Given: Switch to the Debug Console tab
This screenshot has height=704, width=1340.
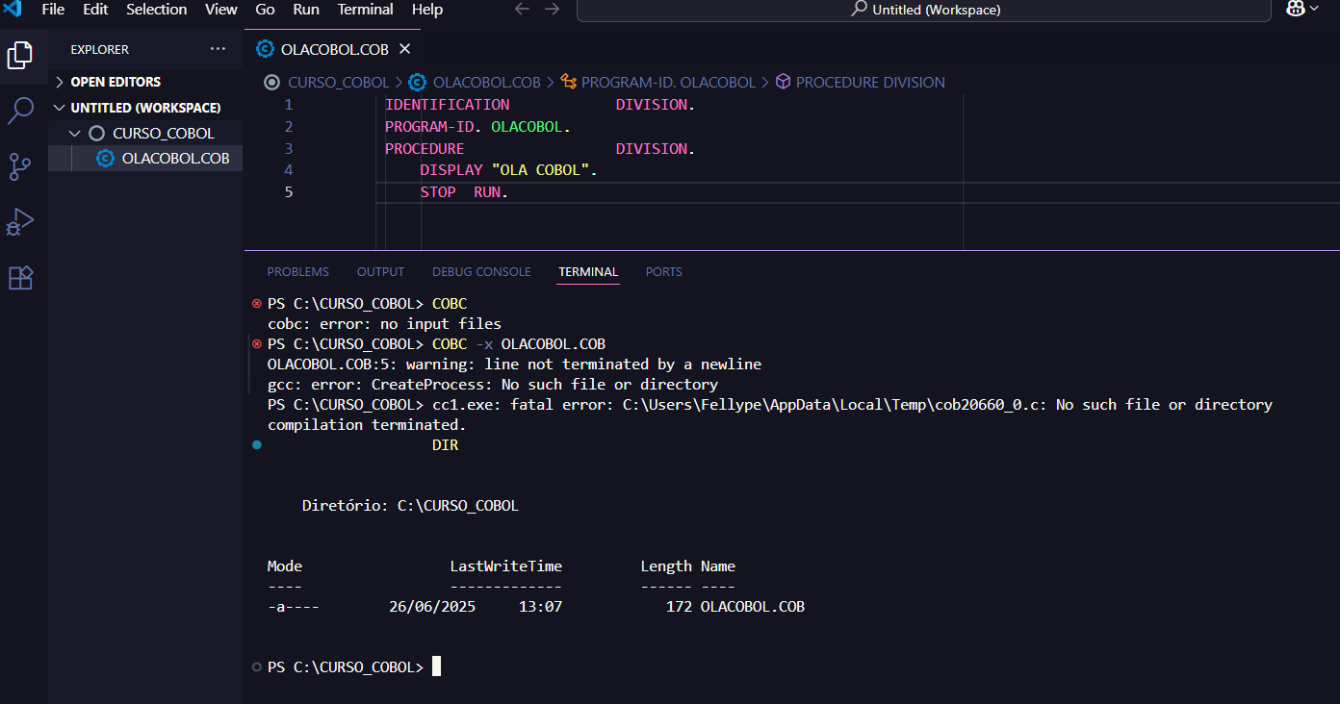Looking at the screenshot, I should coord(481,272).
